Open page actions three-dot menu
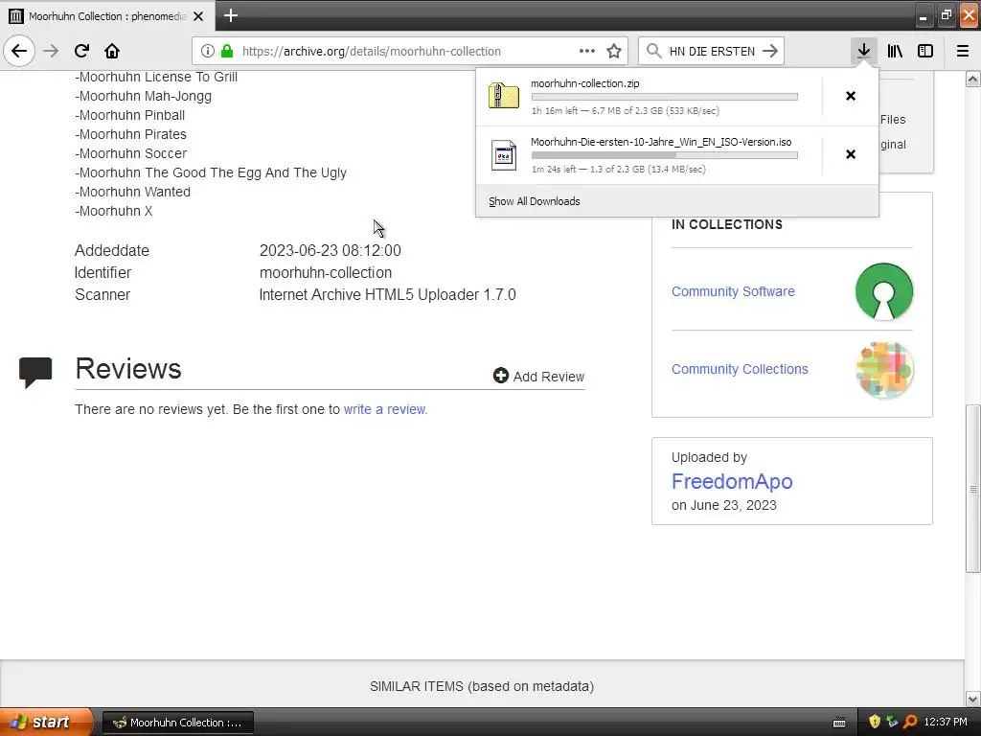Screen dimensions: 981x736 [587, 51]
